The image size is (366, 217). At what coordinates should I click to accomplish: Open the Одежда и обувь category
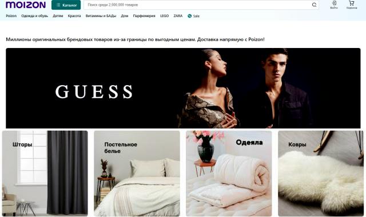click(34, 16)
